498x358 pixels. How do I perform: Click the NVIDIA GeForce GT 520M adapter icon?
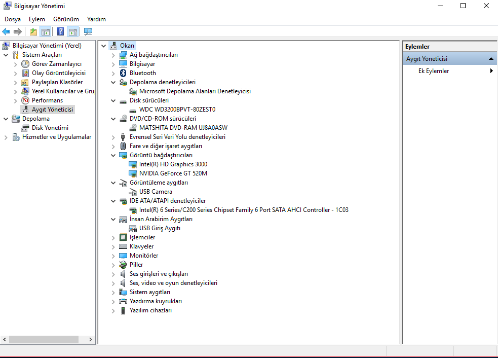click(133, 173)
